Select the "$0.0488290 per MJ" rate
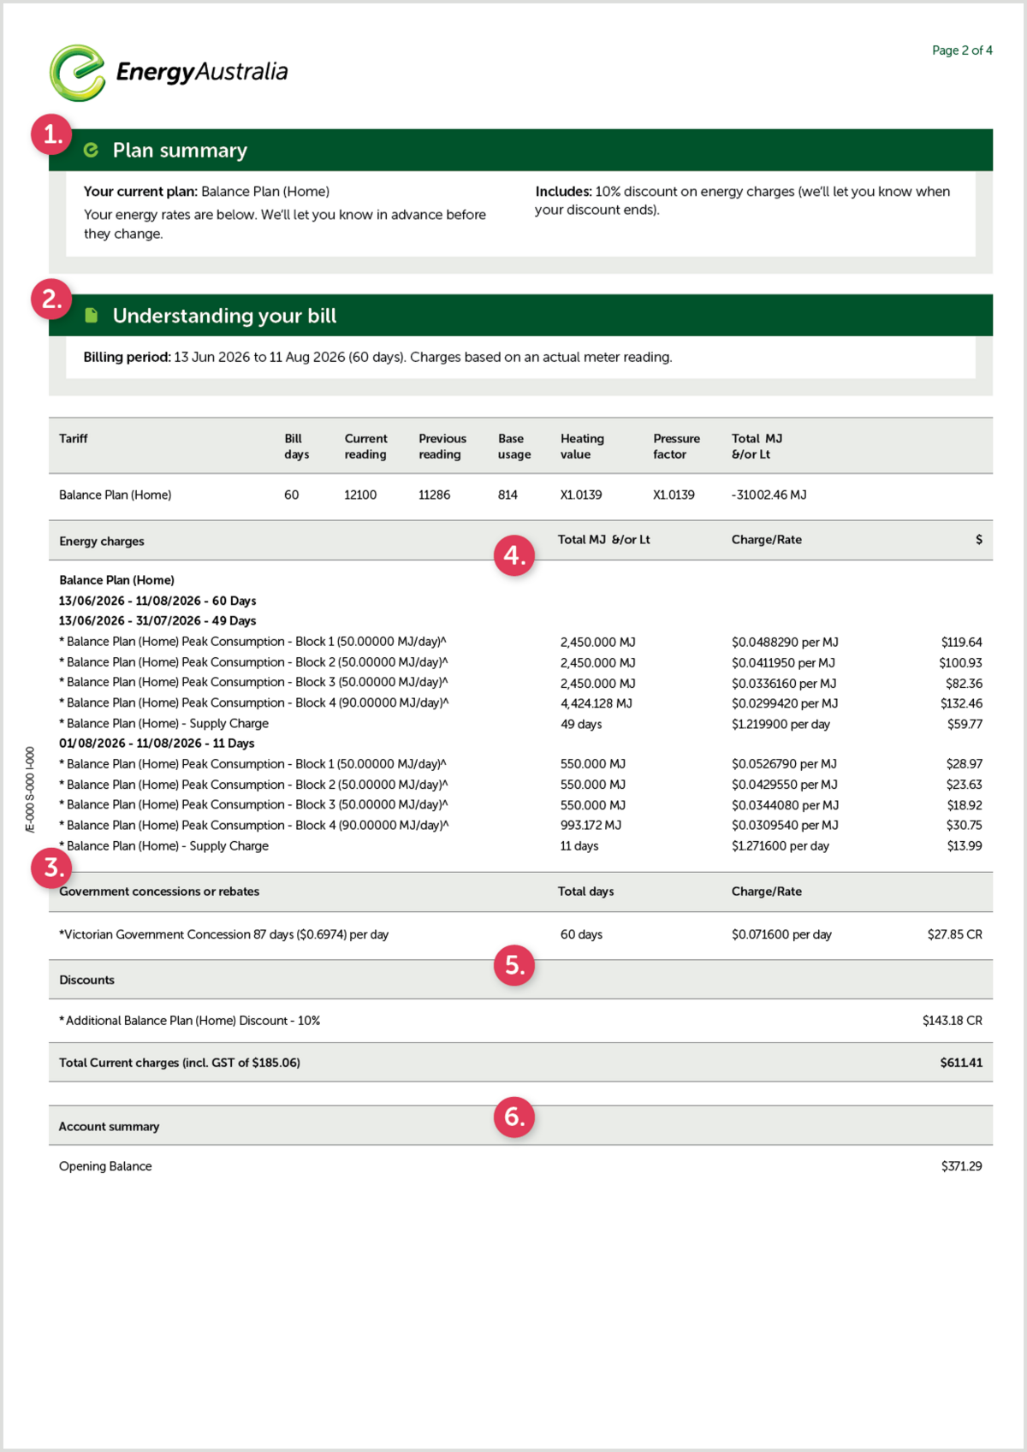 pos(785,643)
